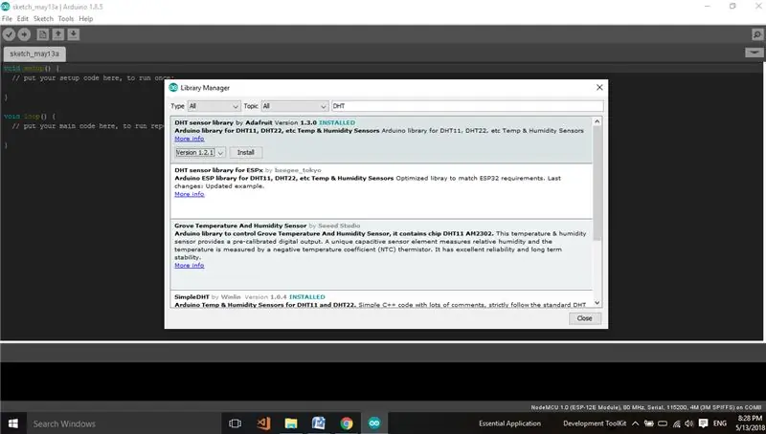Close the Library Manager with X
766x434 pixels.
[x=599, y=87]
